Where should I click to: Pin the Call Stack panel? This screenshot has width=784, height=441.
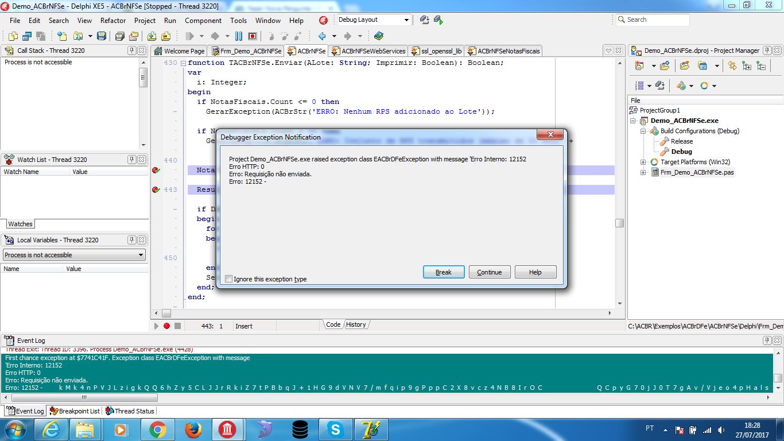pos(131,51)
